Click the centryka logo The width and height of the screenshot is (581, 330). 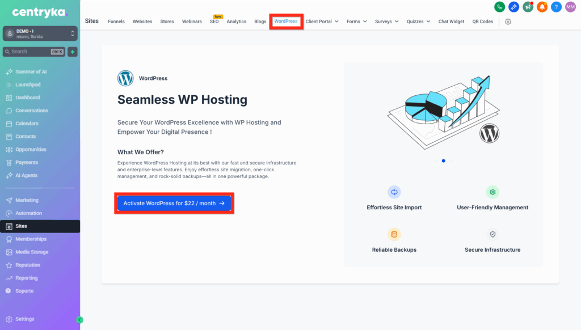(x=40, y=12)
